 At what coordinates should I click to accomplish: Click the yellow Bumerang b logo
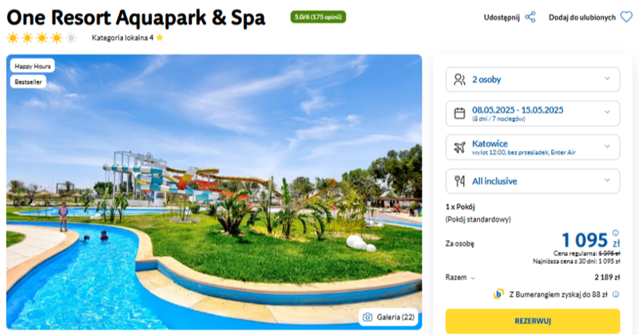pos(498,294)
